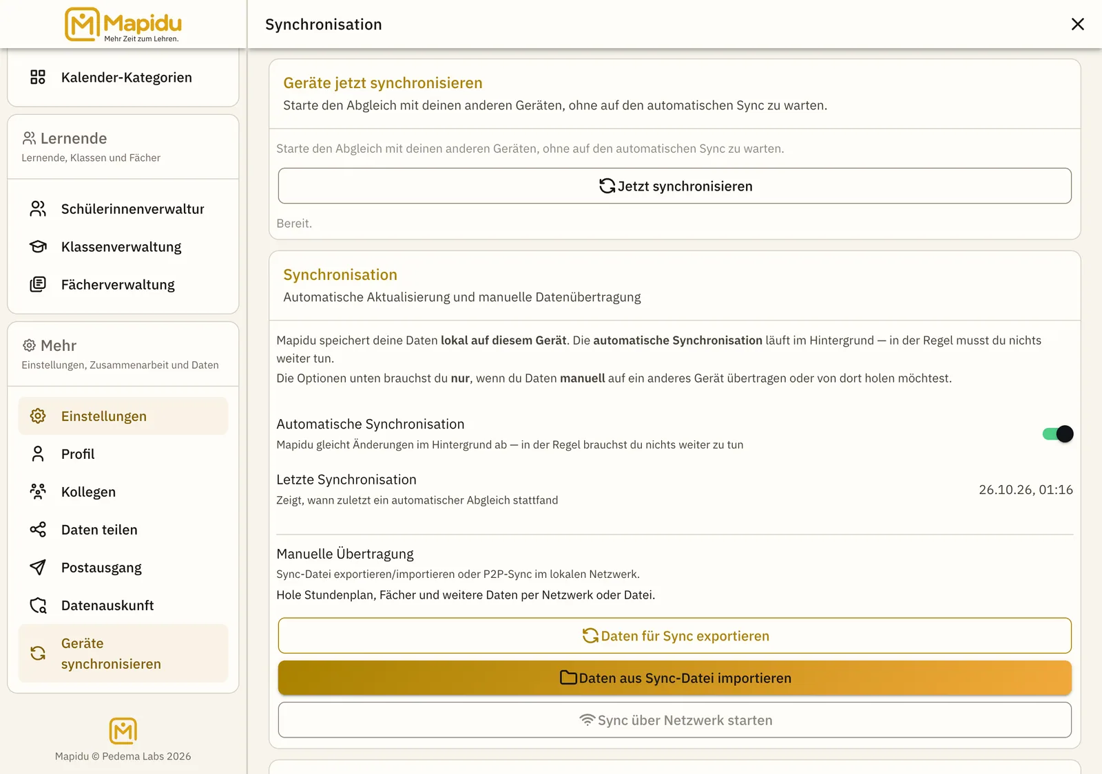1102x774 pixels.
Task: Click the Einstellungen gear icon
Action: pos(38,416)
